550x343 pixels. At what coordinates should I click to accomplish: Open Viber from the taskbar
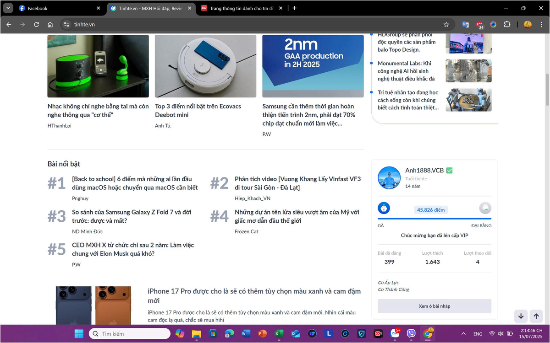click(411, 334)
